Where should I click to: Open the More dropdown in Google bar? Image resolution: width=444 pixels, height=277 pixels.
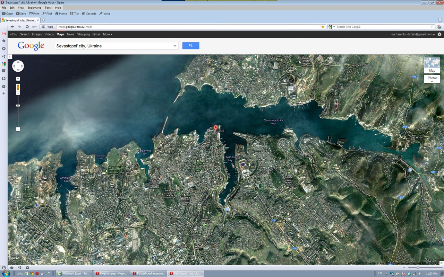click(108, 34)
